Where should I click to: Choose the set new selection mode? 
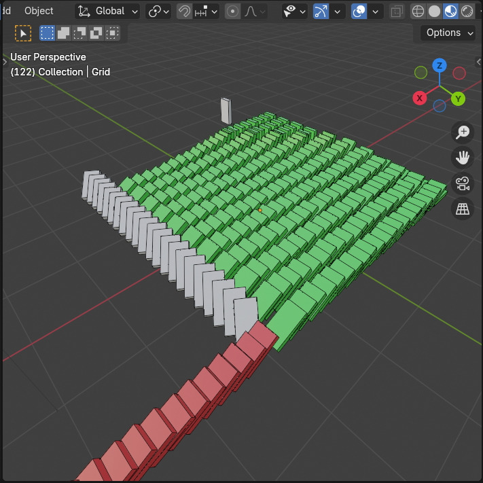click(47, 33)
